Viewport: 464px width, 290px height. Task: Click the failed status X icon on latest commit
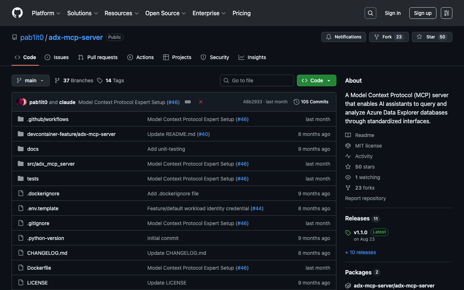(x=201, y=102)
